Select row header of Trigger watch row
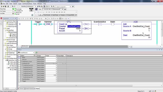This screenshot has height=92, width=163. tap(19, 81)
